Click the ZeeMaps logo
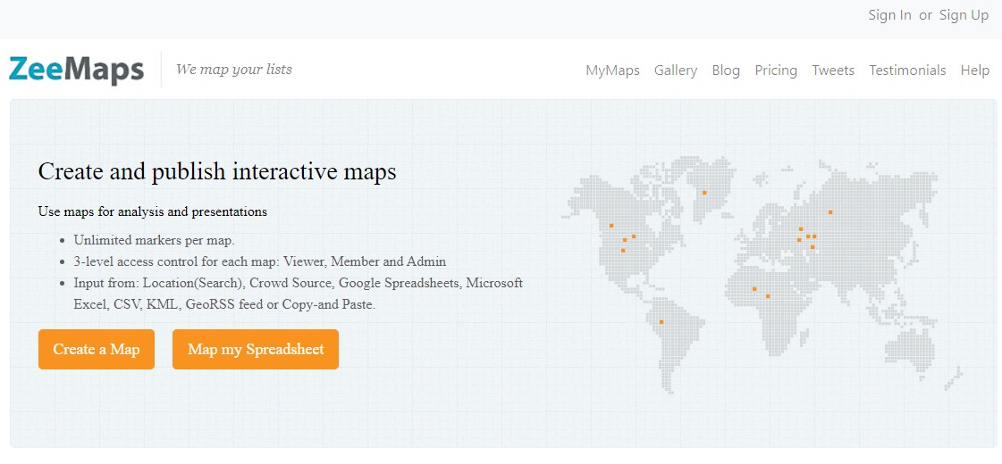This screenshot has height=464, width=1002. [76, 70]
